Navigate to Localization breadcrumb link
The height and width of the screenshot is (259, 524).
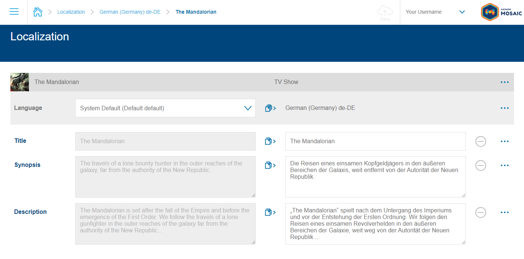71,12
